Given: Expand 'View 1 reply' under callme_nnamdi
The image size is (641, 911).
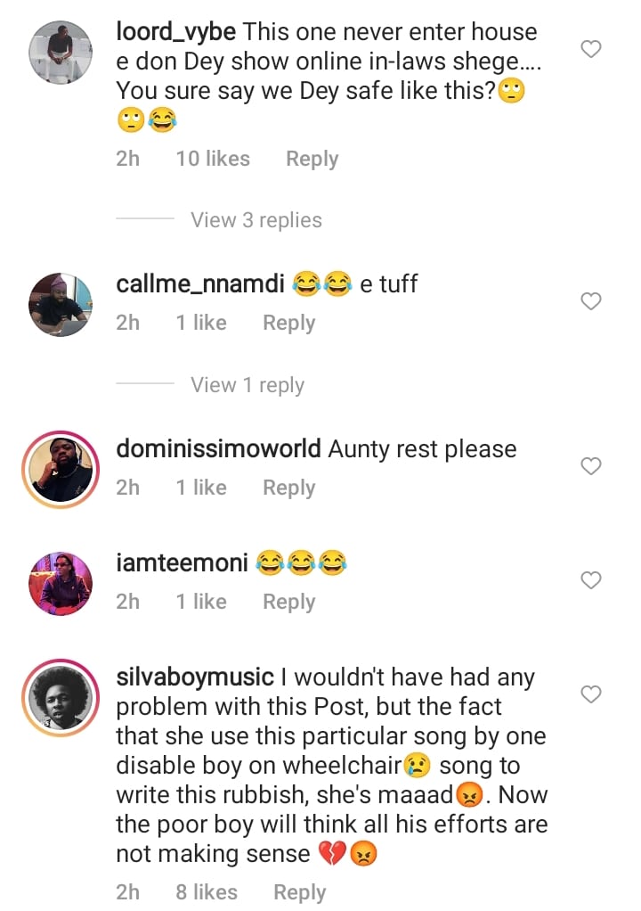Looking at the screenshot, I should pos(247,385).
